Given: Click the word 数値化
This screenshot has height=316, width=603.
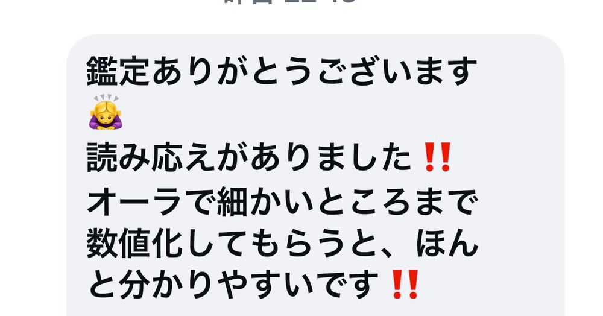Looking at the screenshot, I should [x=134, y=244].
